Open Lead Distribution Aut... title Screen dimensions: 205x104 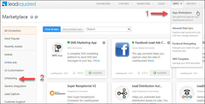click(x=147, y=86)
